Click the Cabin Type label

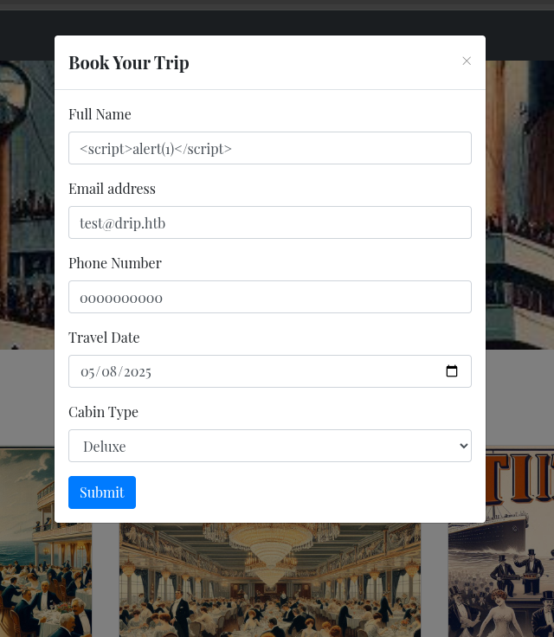point(103,412)
